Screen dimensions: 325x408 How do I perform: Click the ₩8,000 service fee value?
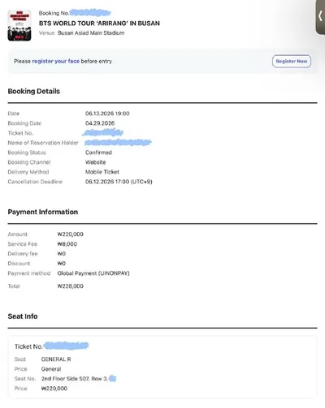(67, 244)
